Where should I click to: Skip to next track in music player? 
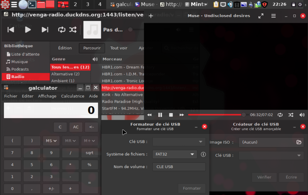pyautogui.click(x=45, y=30)
